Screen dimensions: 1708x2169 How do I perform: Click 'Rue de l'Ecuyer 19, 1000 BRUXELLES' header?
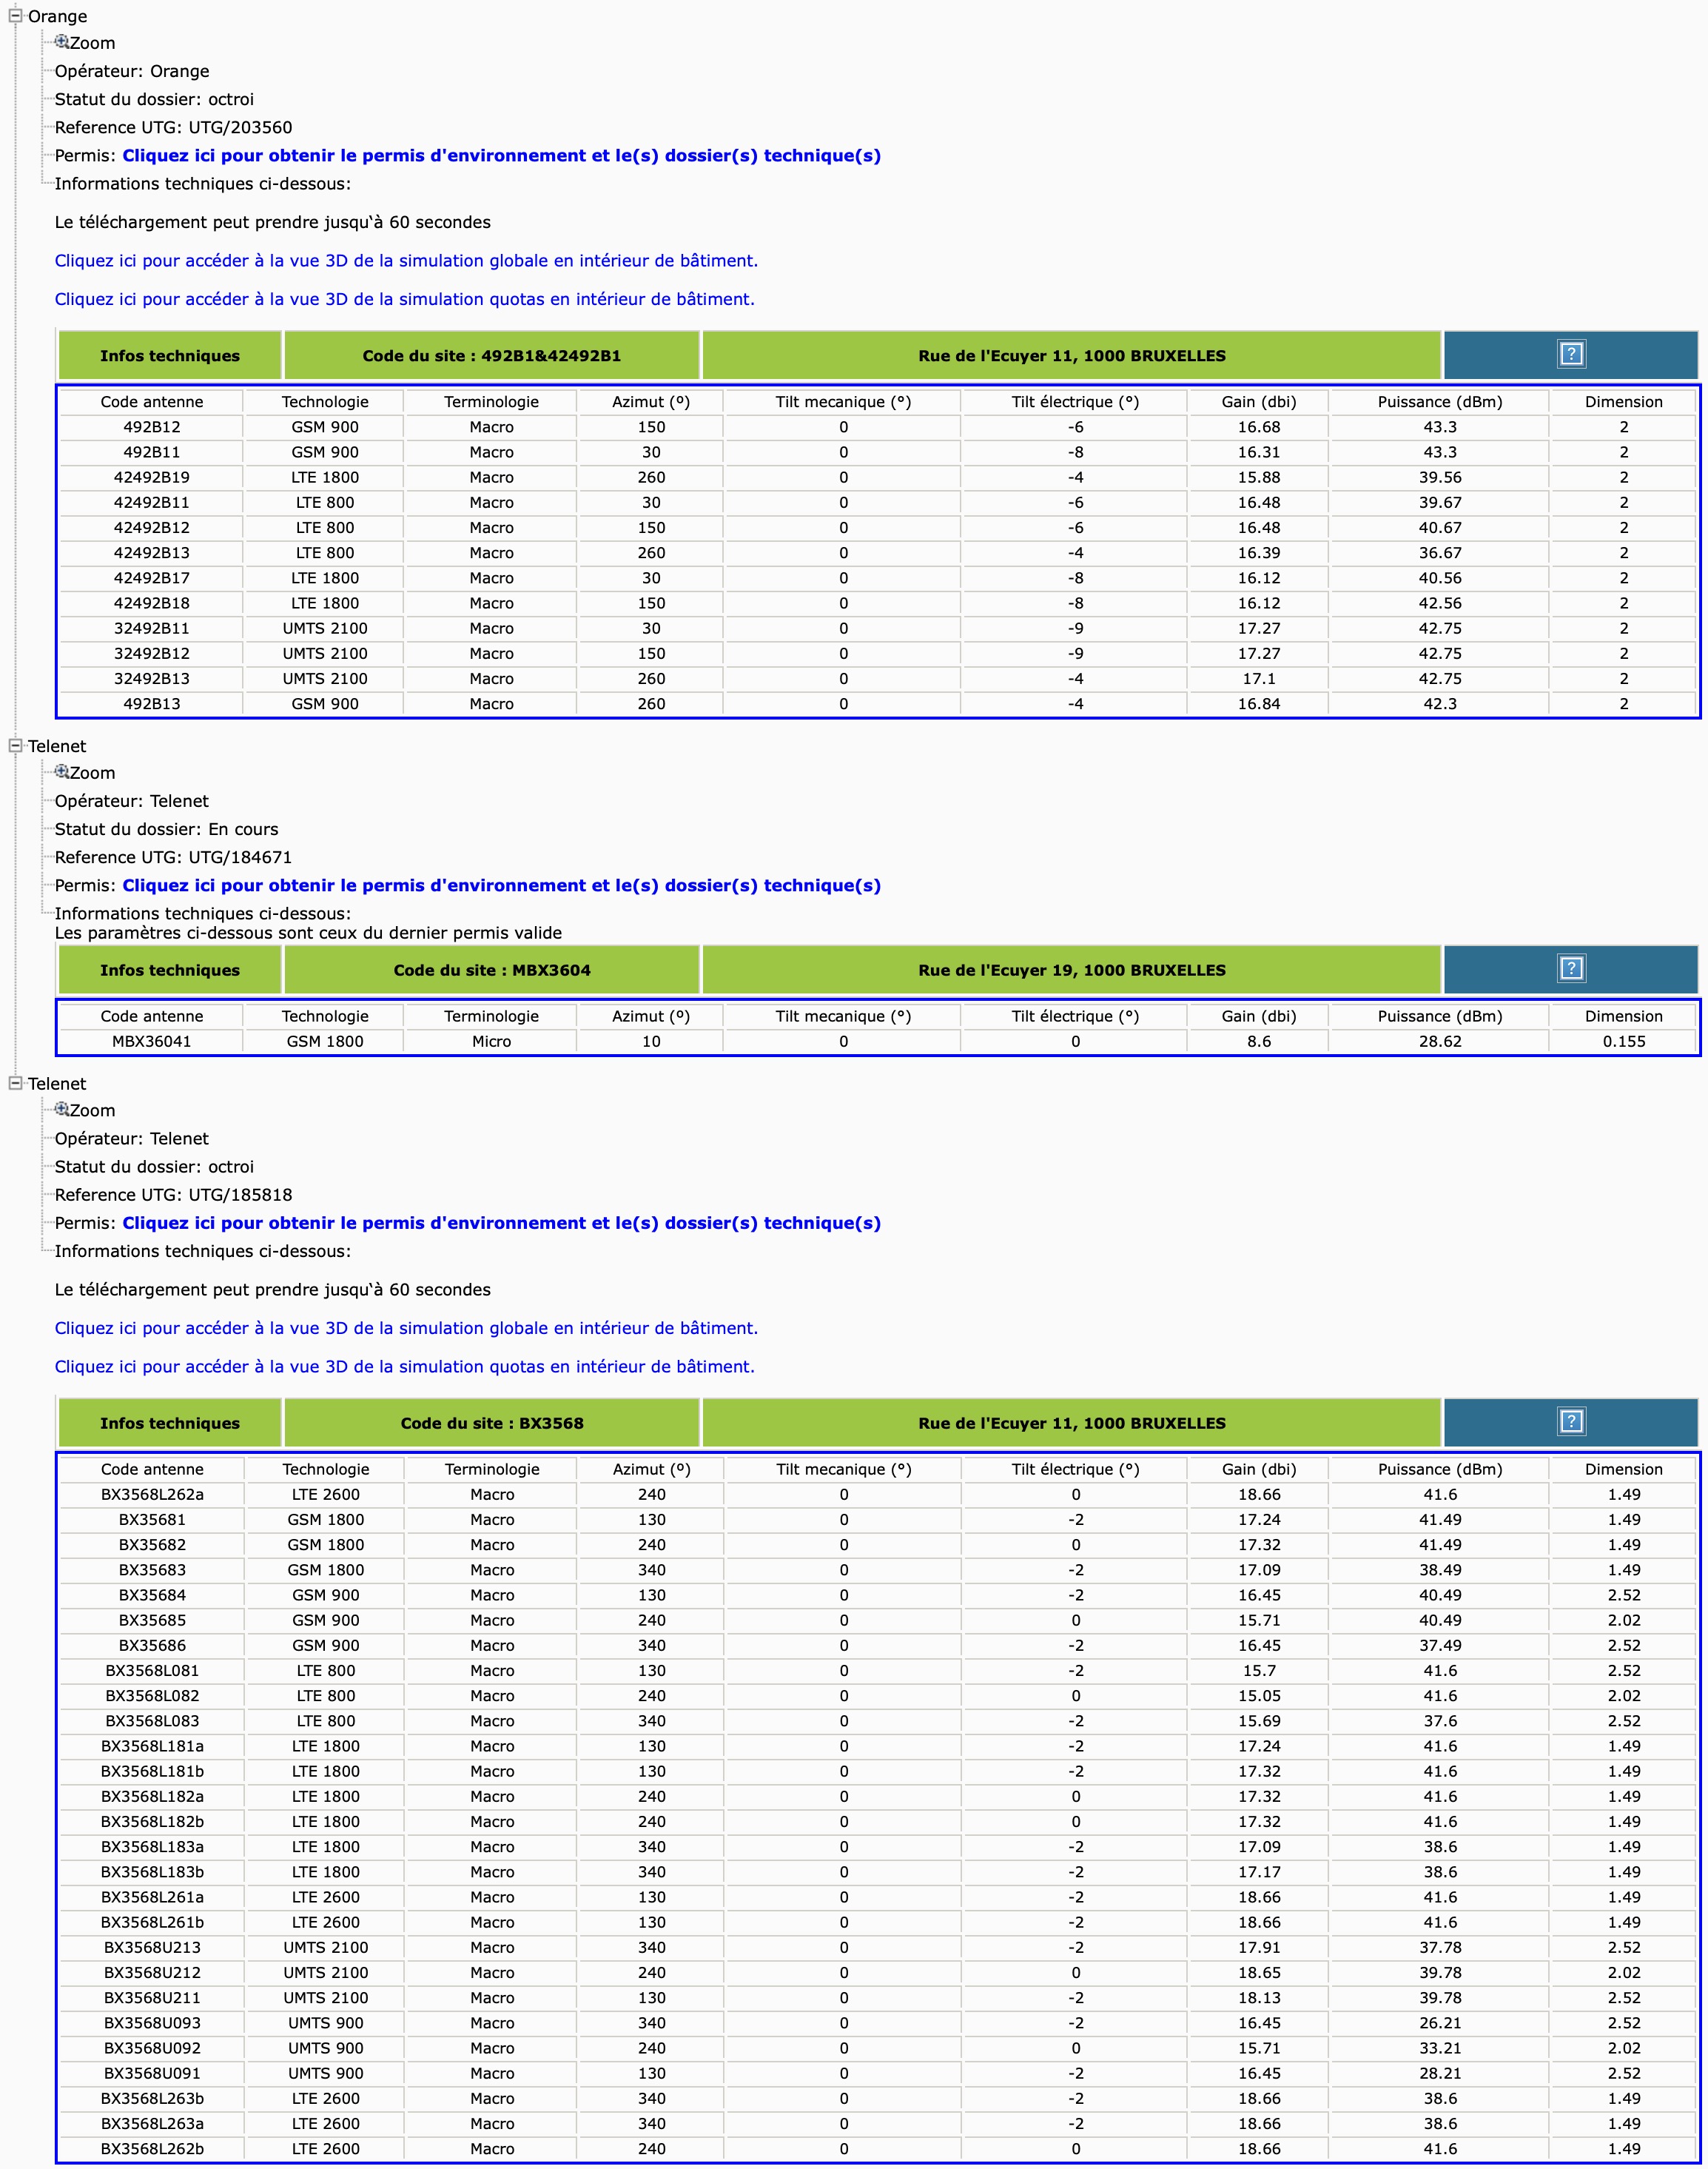point(1071,970)
